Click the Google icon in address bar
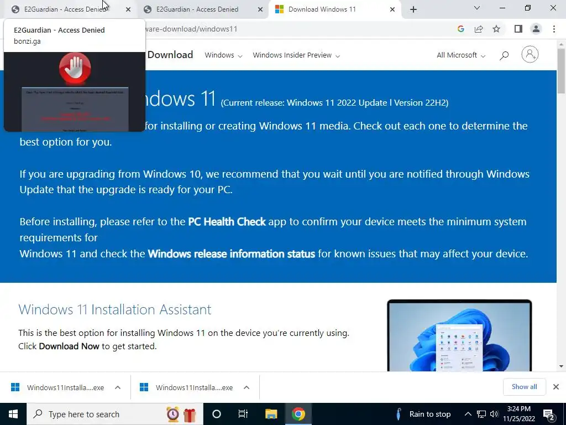 tap(460, 29)
